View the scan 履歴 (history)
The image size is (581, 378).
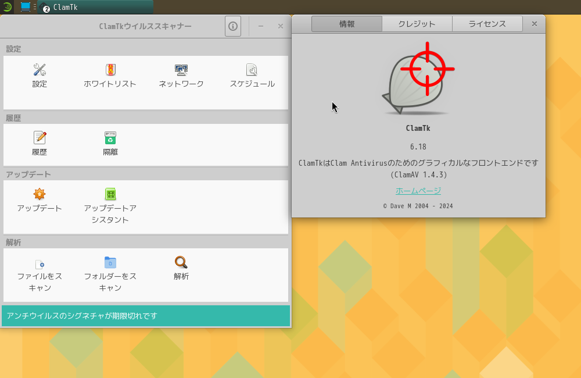(39, 144)
